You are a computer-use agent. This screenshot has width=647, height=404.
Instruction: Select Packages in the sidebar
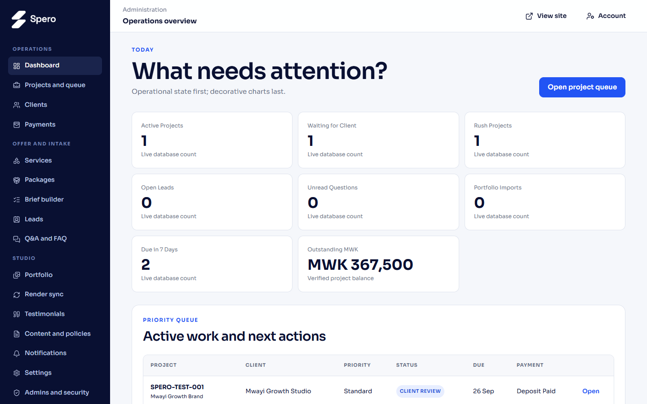[55, 180]
